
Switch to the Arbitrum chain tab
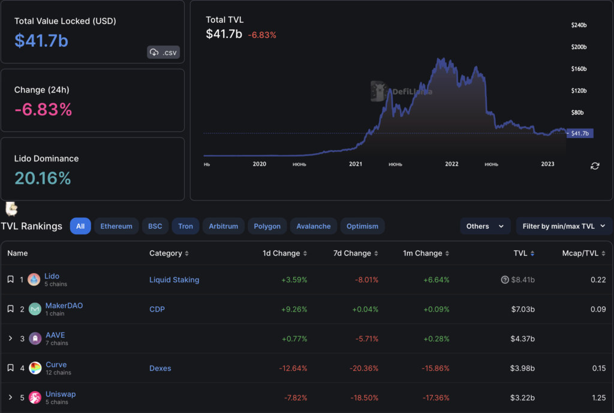(223, 226)
